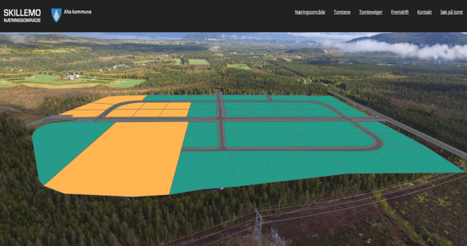The image size is (467, 246).
Task: Open the Kontakt menu link
Action: coord(424,12)
